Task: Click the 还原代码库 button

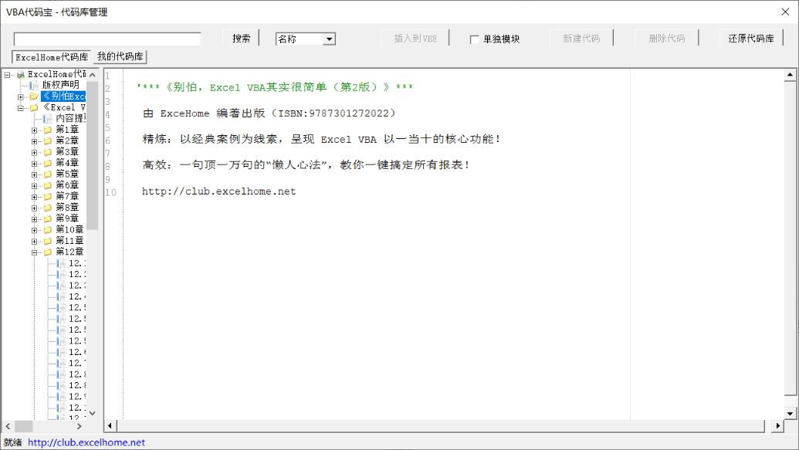Action: click(751, 39)
